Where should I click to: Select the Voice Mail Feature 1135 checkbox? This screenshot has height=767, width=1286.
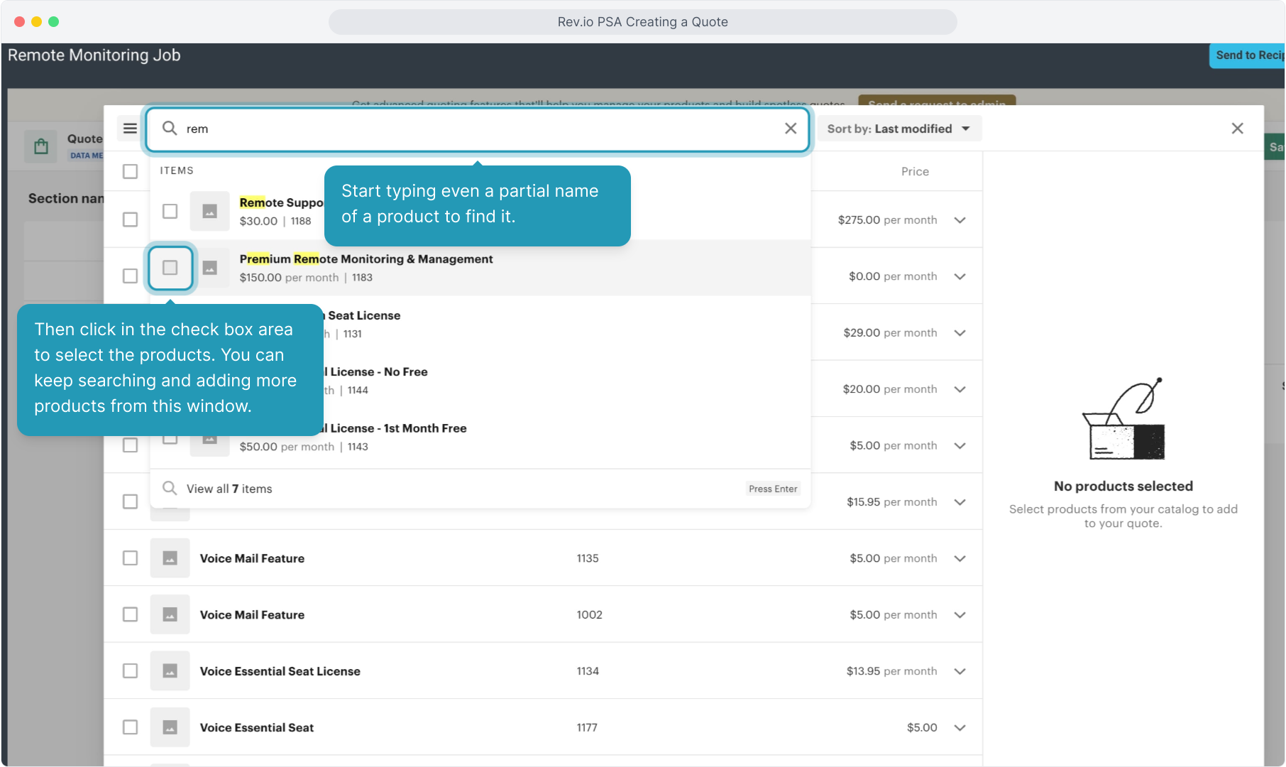pos(130,558)
